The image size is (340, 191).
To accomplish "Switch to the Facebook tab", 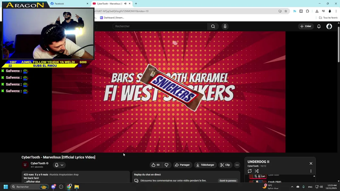I will (70, 4).
